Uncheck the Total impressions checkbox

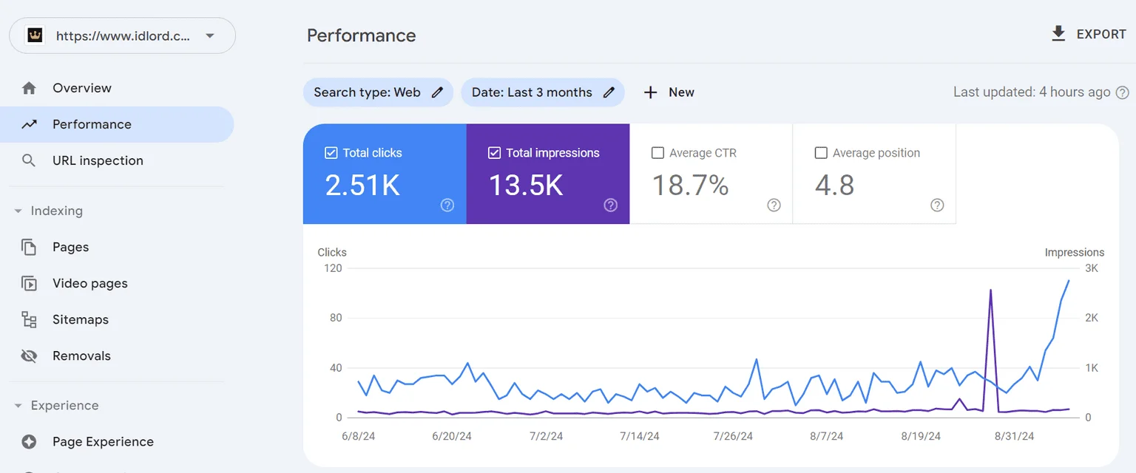pyautogui.click(x=495, y=153)
